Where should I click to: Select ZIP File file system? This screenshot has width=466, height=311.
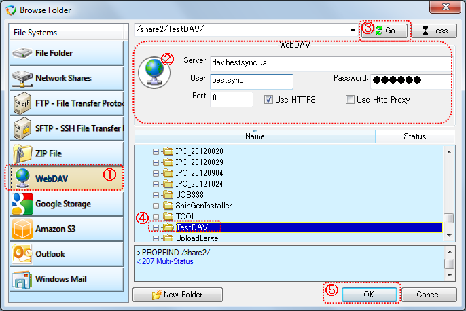pyautogui.click(x=67, y=153)
